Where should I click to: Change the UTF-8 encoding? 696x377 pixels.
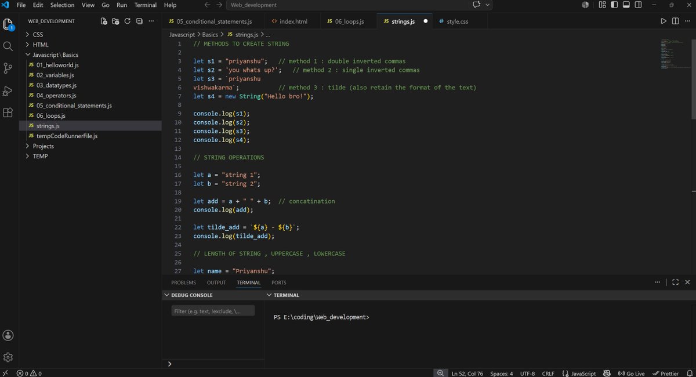(528, 373)
